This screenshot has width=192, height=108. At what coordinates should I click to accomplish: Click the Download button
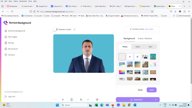pyautogui.click(x=136, y=100)
